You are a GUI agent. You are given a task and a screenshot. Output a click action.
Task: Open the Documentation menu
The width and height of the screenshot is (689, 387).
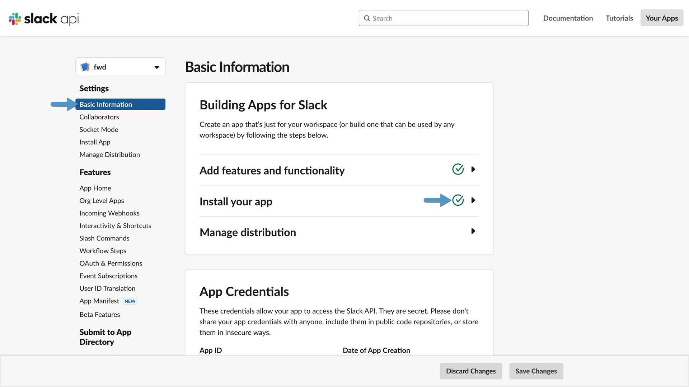[x=568, y=18]
